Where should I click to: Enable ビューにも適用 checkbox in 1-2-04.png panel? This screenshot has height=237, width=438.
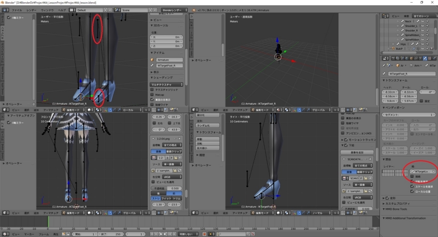click(x=153, y=182)
